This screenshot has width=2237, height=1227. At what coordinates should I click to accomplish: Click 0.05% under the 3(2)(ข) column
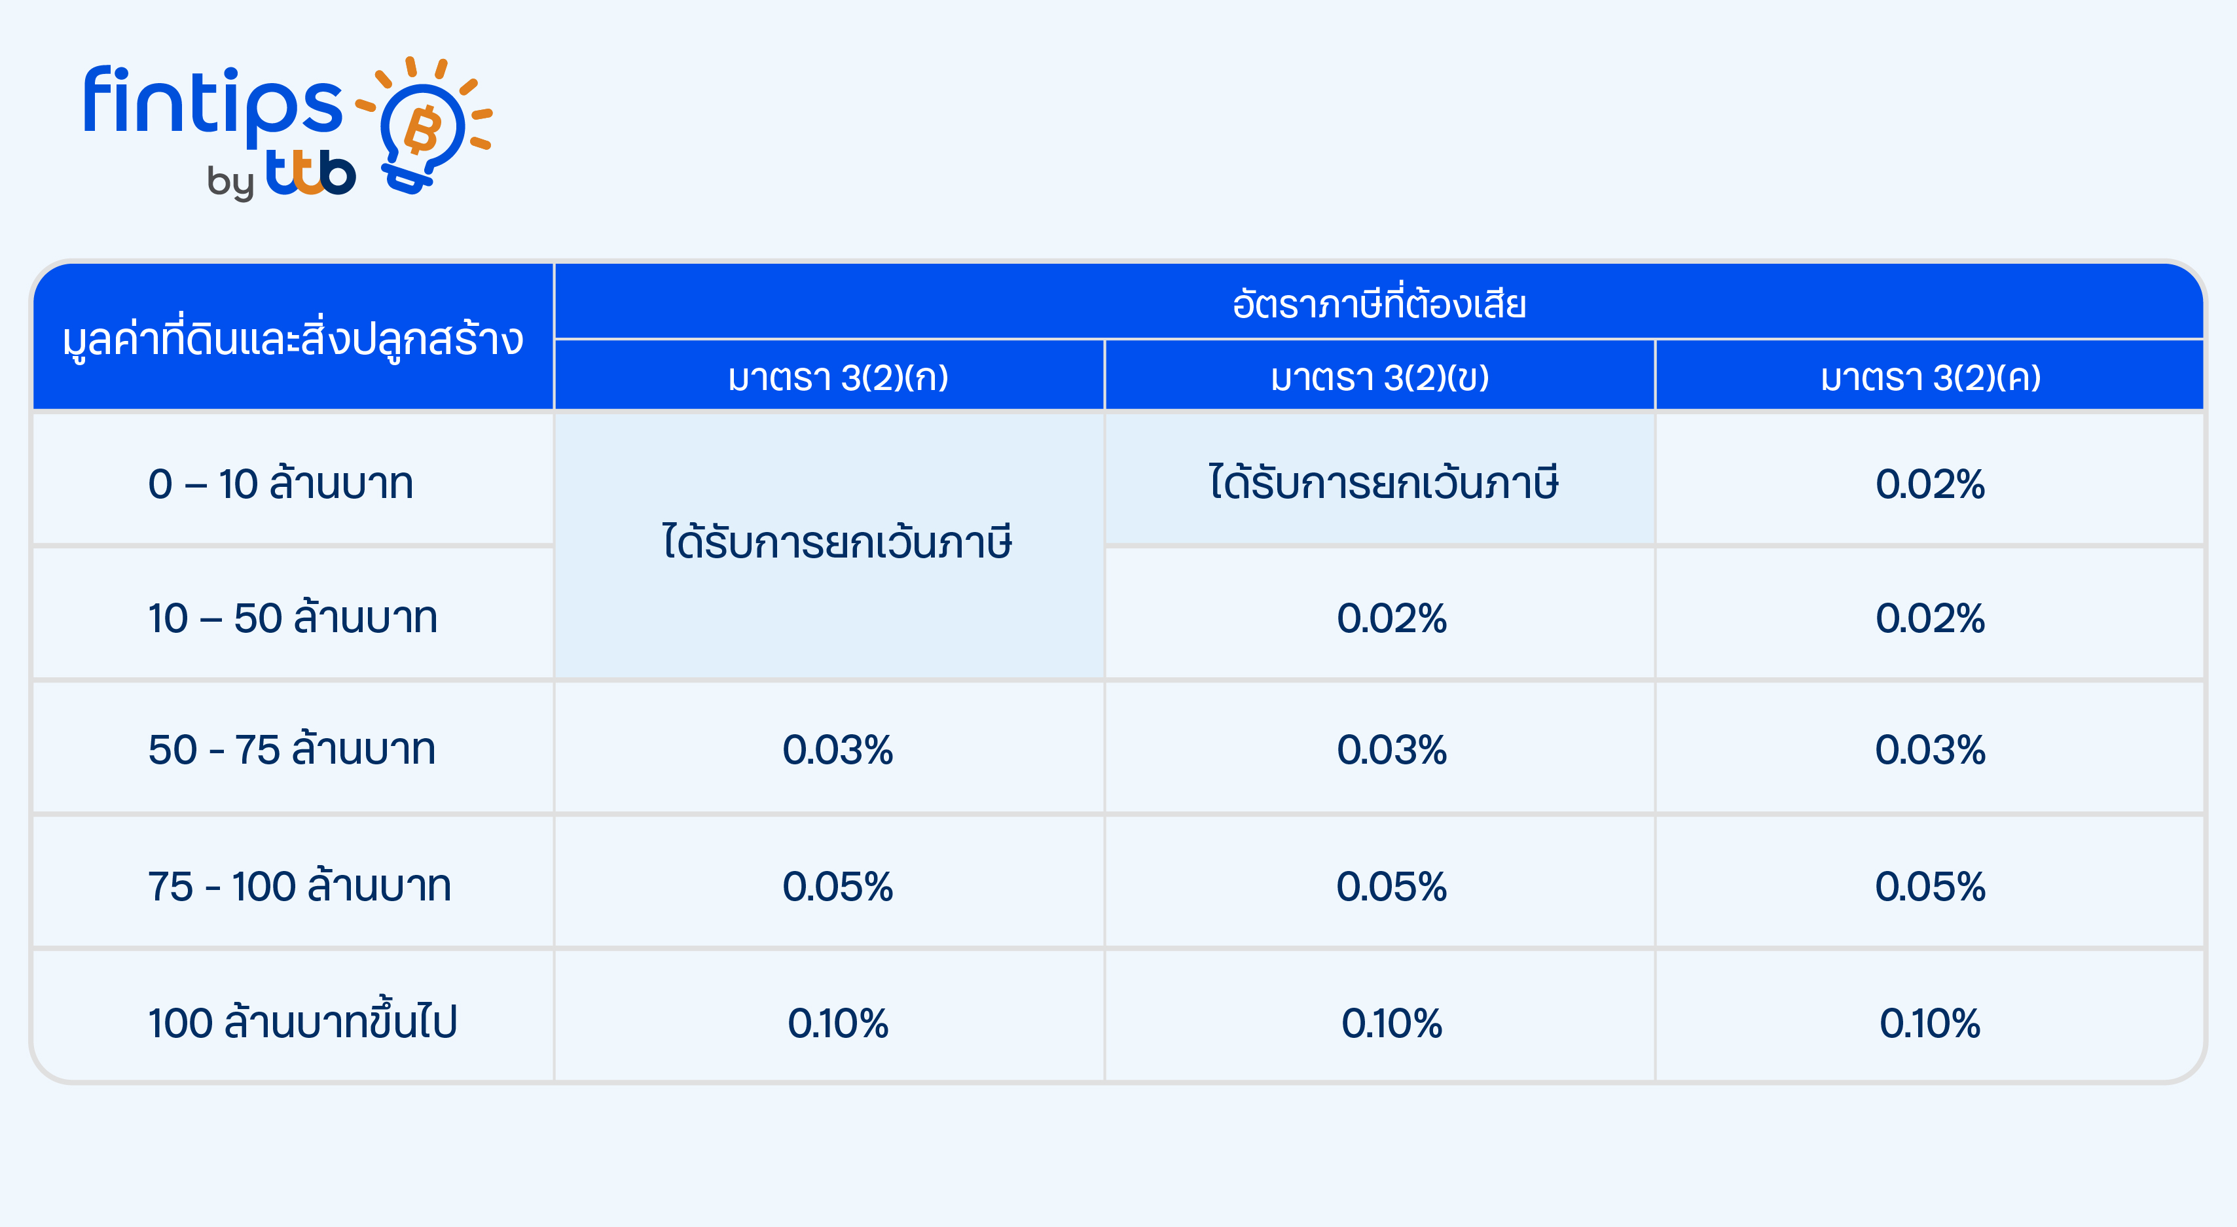click(1391, 886)
